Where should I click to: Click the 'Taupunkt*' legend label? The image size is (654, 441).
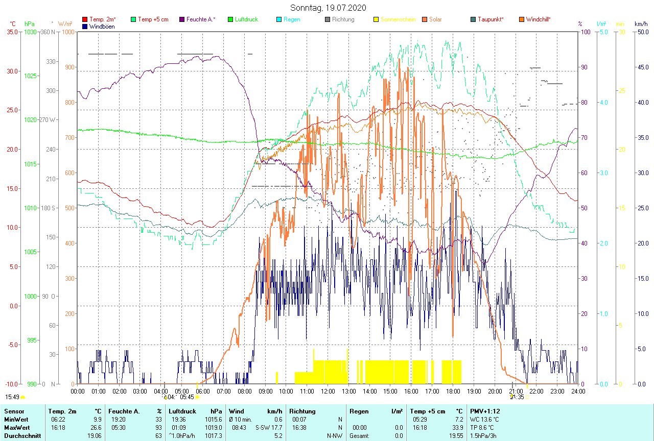tap(491, 19)
